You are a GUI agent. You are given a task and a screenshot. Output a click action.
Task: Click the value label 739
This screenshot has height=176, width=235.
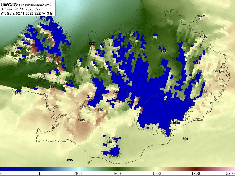point(100,110)
